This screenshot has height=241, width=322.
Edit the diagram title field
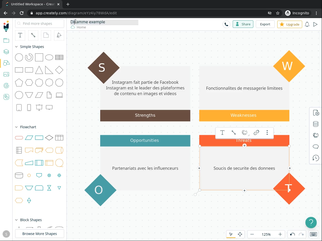click(x=104, y=22)
